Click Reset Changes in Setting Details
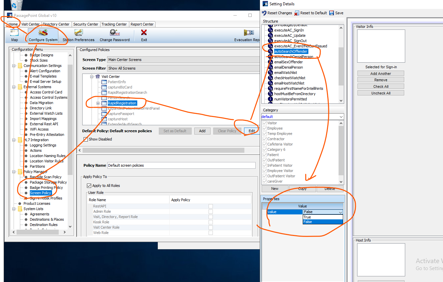443x282 pixels. tap(277, 13)
